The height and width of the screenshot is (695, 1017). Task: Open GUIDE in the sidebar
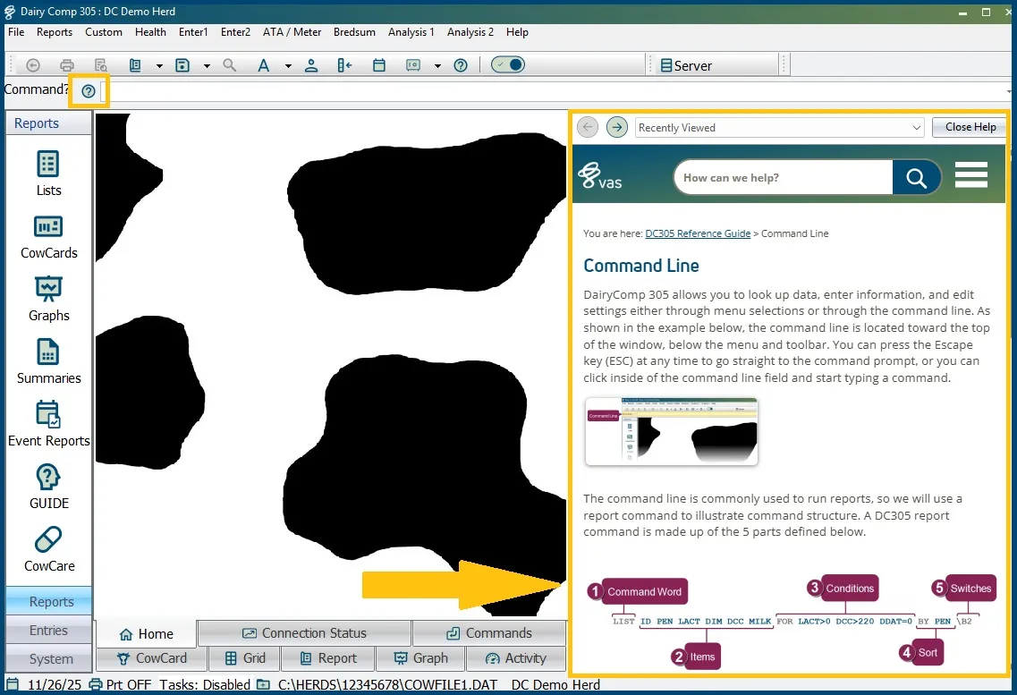[48, 487]
